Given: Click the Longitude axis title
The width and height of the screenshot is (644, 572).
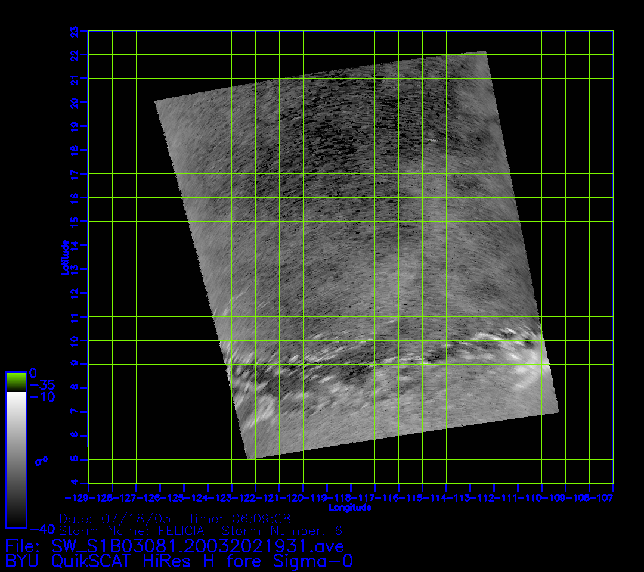Looking at the screenshot, I should 350,508.
